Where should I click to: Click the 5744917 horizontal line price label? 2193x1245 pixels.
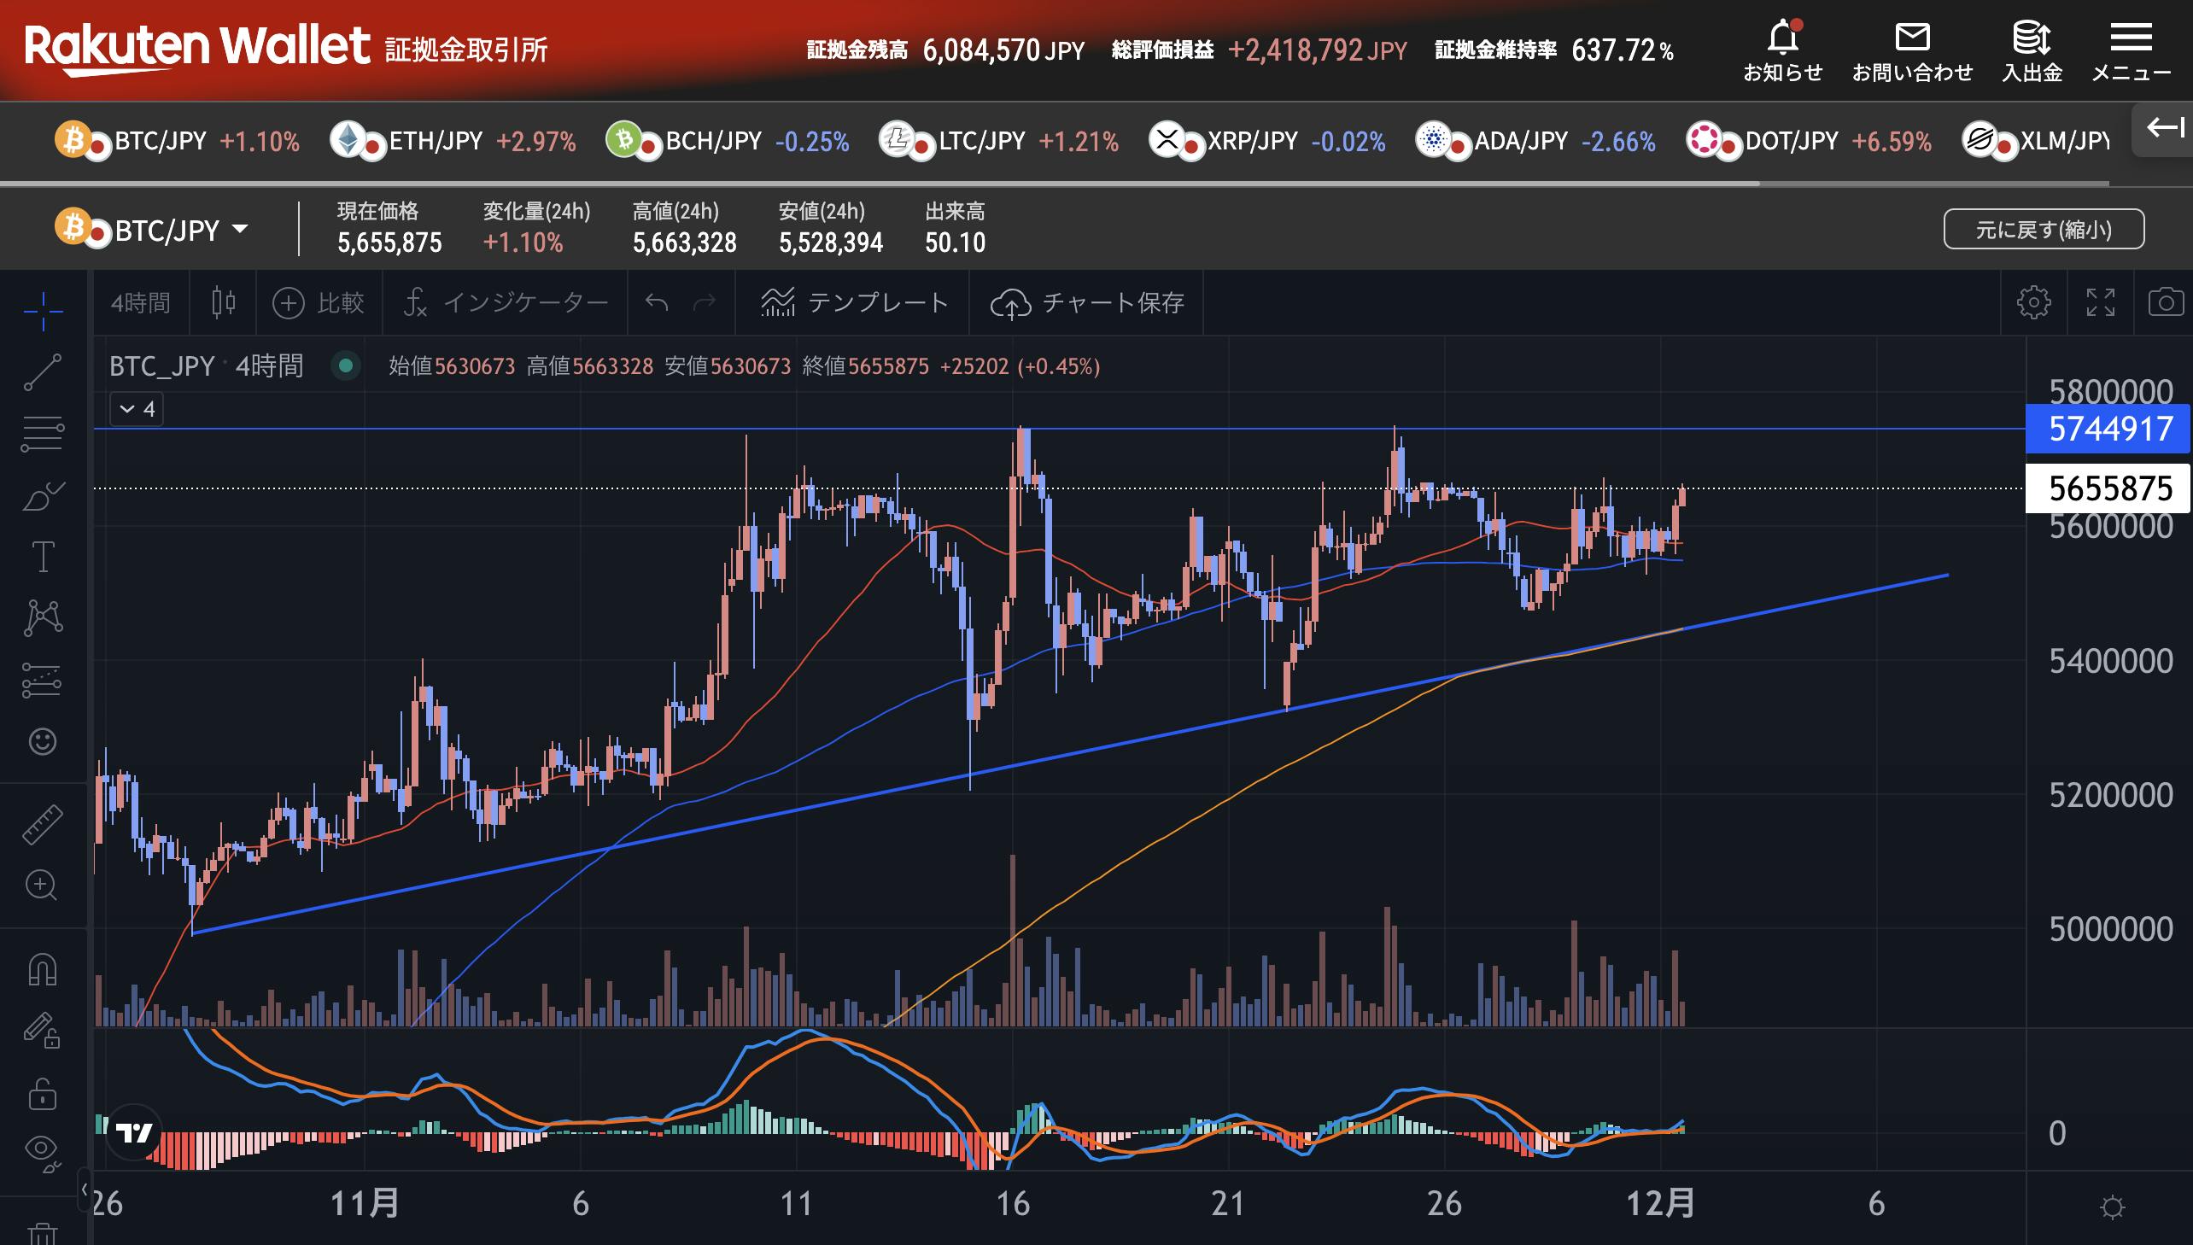[2108, 430]
